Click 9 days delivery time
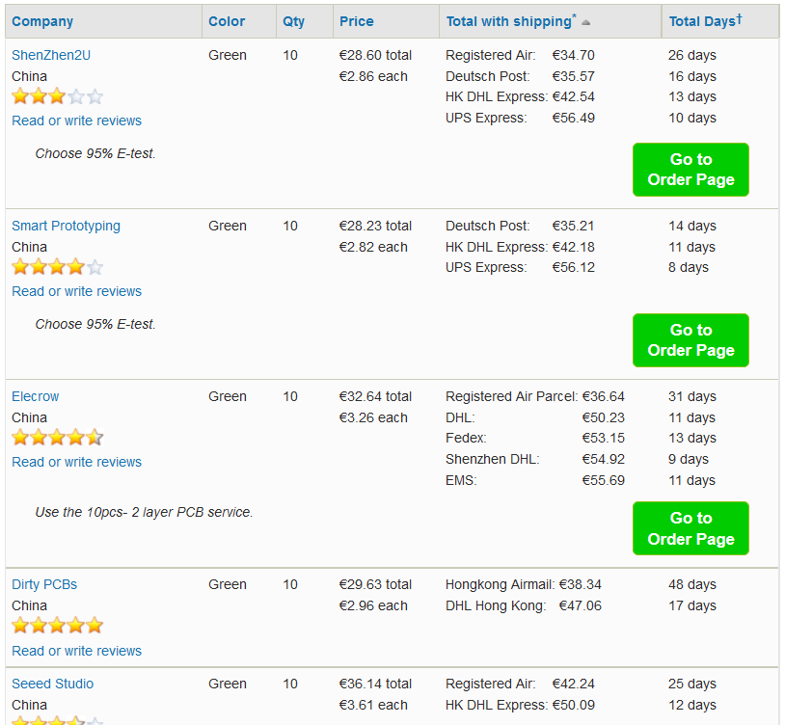 point(689,459)
